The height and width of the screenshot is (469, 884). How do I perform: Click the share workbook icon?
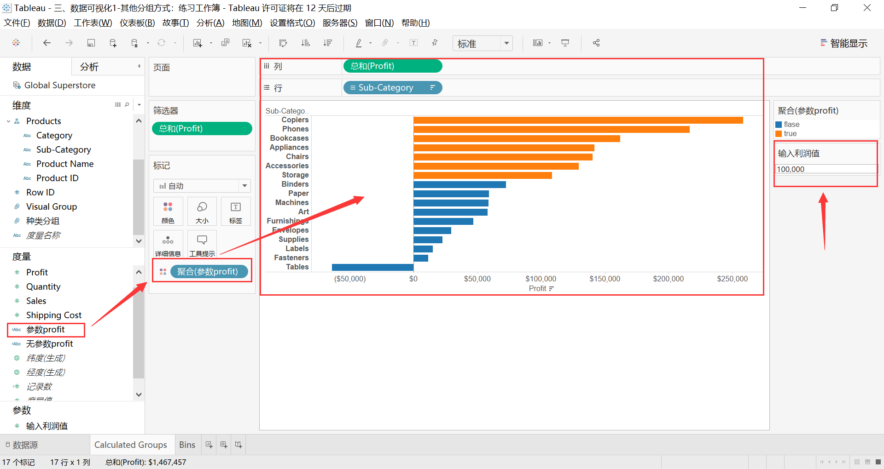(596, 43)
